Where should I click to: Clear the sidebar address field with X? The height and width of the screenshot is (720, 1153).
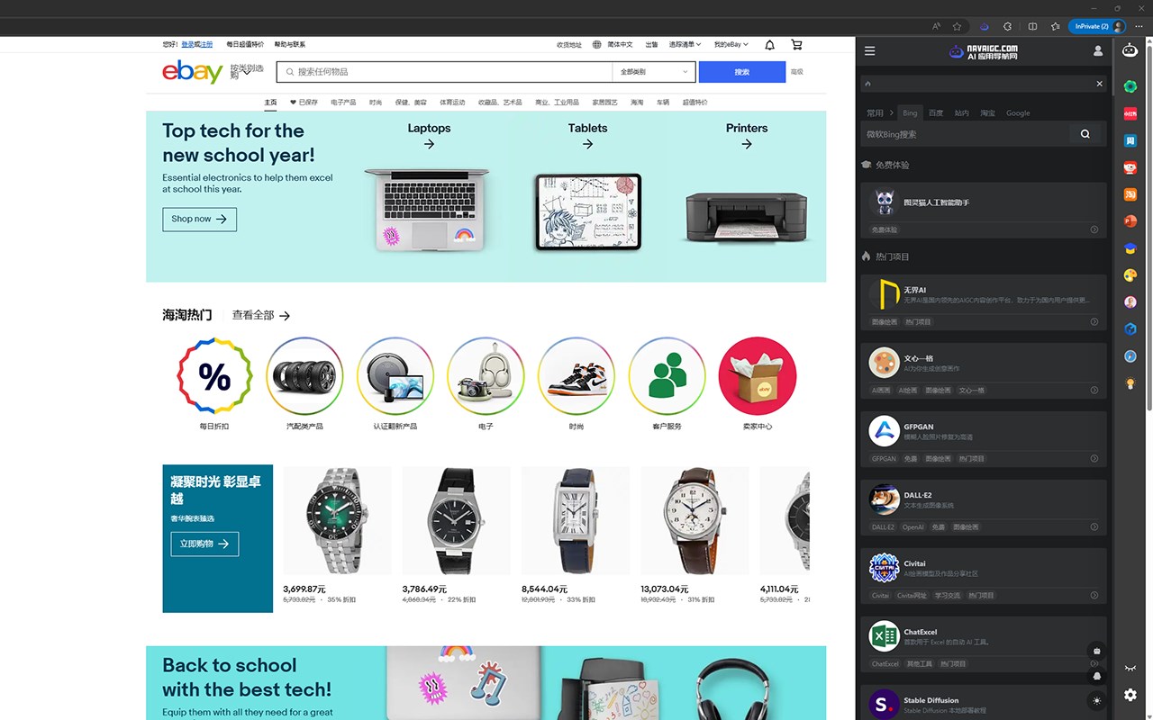1099,84
